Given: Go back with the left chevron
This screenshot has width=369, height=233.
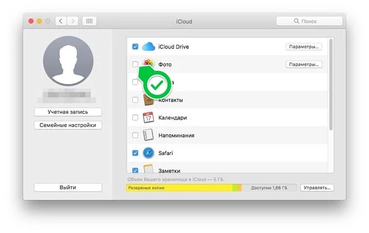Looking at the screenshot, I should point(61,21).
